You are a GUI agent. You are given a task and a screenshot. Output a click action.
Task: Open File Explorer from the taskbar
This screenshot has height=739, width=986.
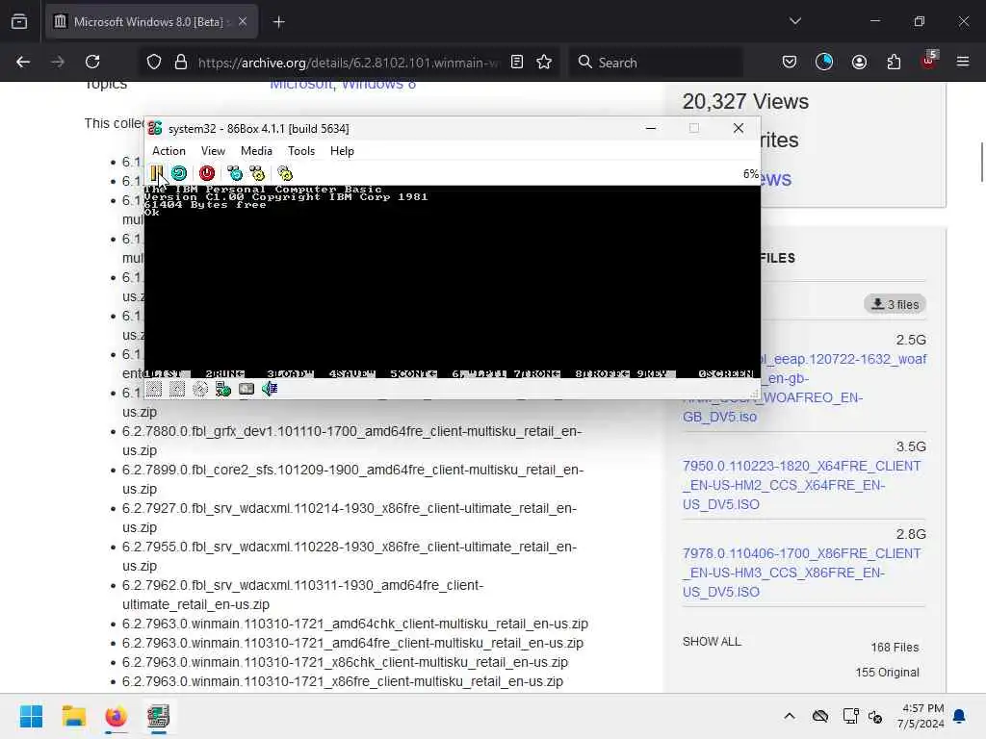coord(73,716)
